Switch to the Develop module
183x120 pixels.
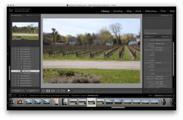118,11
